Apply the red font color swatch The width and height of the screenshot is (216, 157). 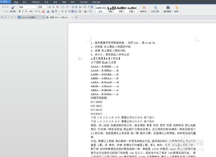[48, 11]
